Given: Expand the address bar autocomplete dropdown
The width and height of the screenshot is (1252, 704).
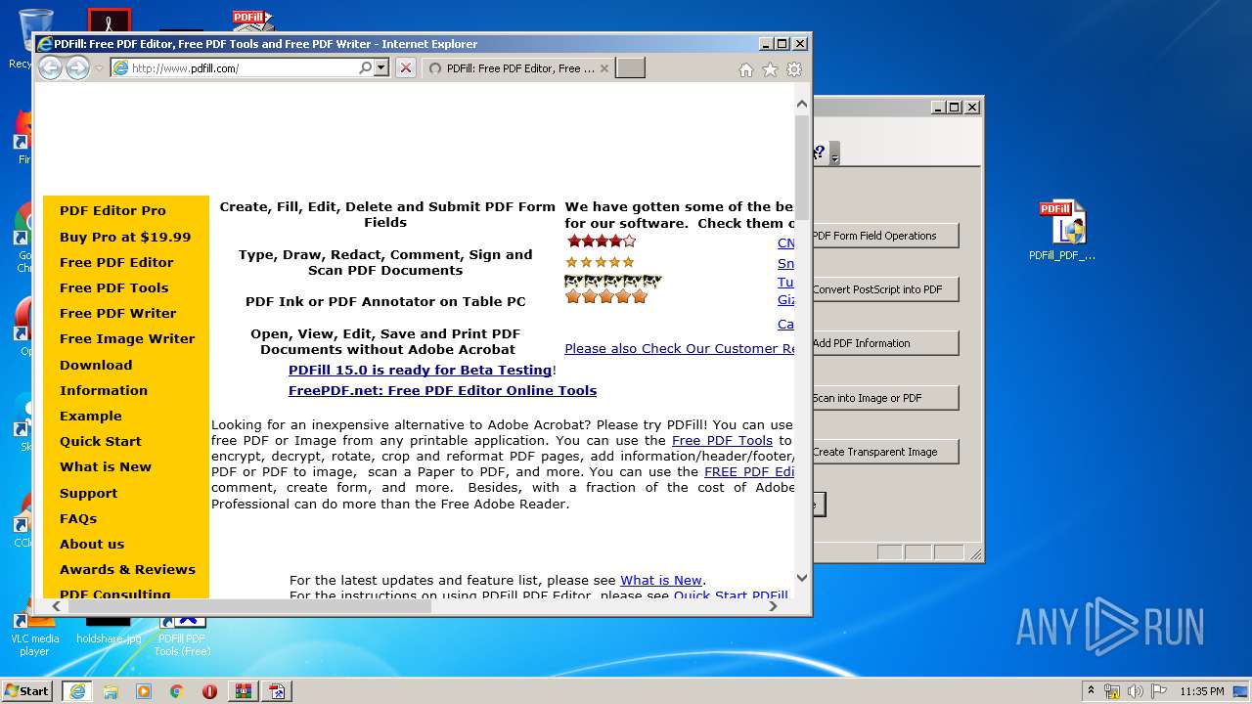Looking at the screenshot, I should point(381,67).
